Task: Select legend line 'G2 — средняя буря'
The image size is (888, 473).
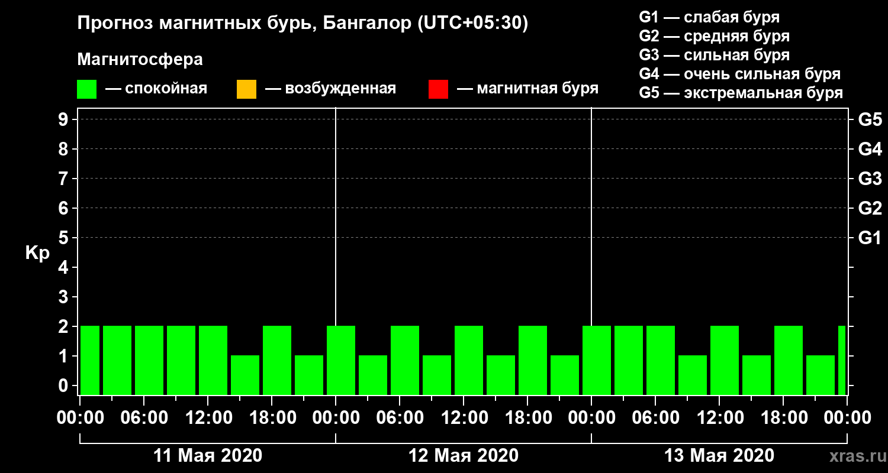Action: [714, 36]
